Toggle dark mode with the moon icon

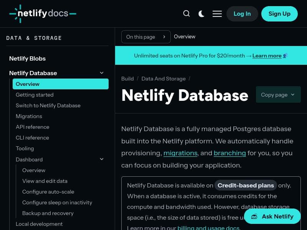pyautogui.click(x=201, y=13)
